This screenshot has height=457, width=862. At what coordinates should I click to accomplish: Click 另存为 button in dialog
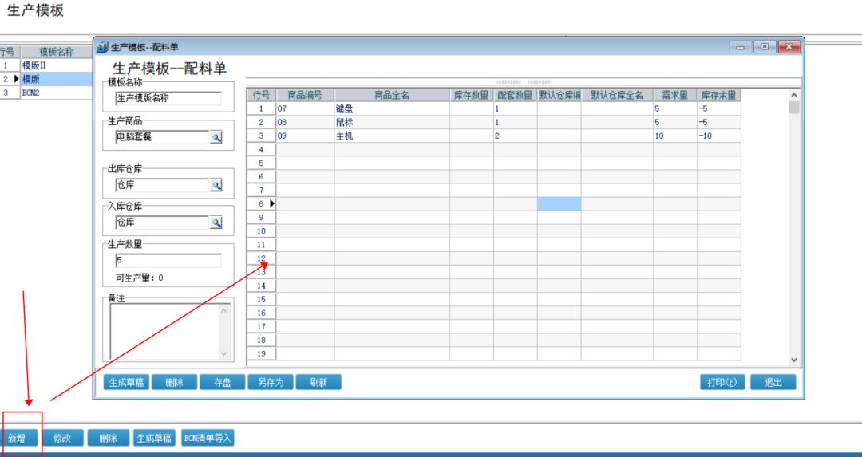pos(271,382)
